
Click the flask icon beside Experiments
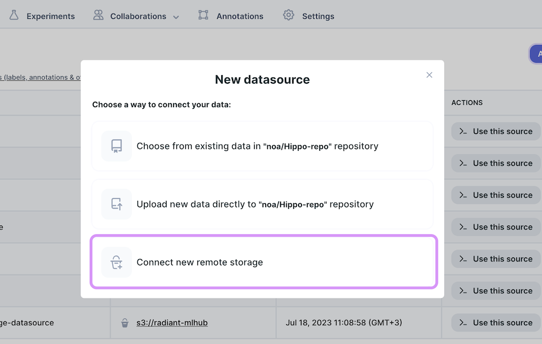(14, 15)
